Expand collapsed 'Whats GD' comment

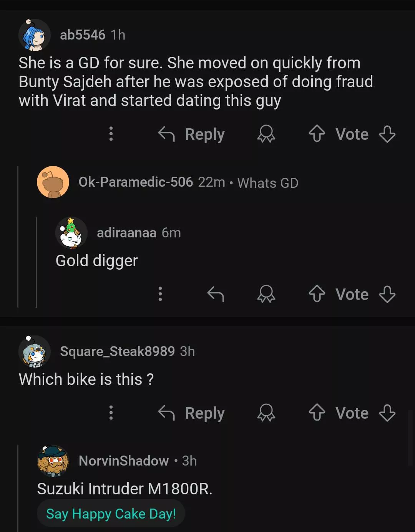[267, 183]
